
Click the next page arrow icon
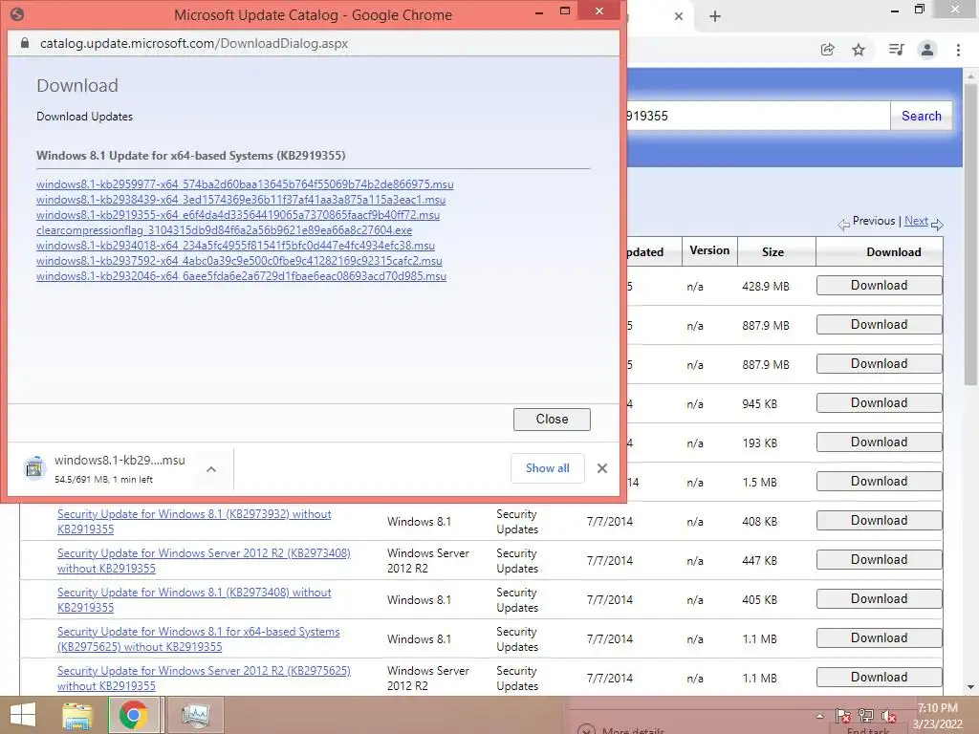(x=937, y=224)
